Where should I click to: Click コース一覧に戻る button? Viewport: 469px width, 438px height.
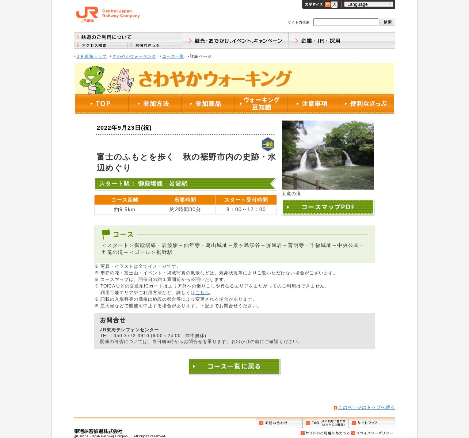coord(234,366)
